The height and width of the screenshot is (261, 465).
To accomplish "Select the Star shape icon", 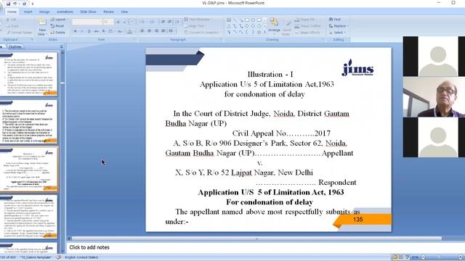I will click(x=259, y=32).
